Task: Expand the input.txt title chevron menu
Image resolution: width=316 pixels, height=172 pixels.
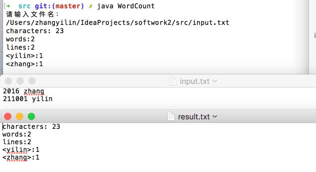Action: (x=215, y=81)
